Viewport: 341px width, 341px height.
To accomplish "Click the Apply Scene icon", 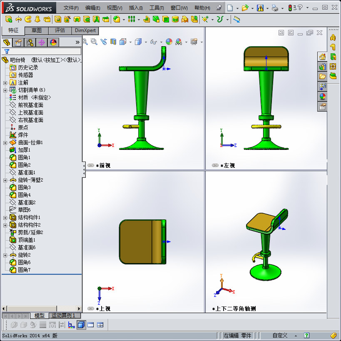I will point(179,42).
